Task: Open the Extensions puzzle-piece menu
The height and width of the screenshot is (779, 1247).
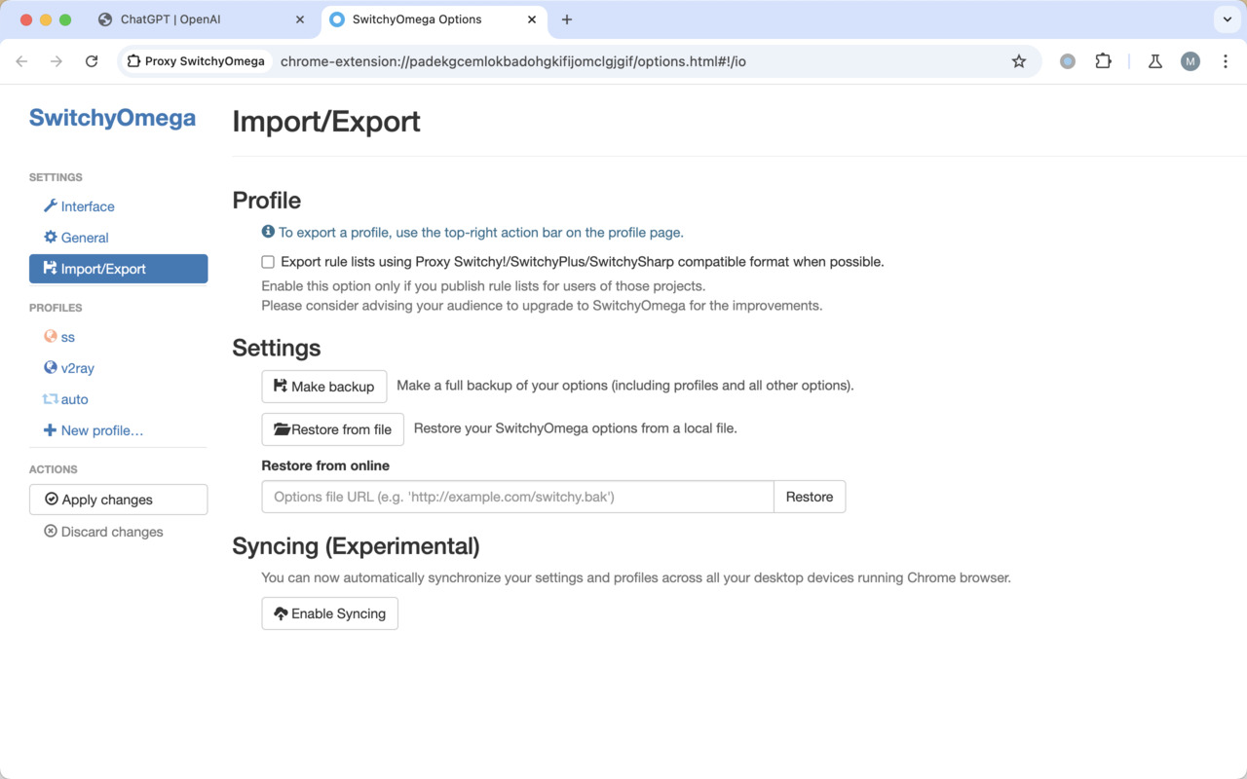Action: 1103,61
